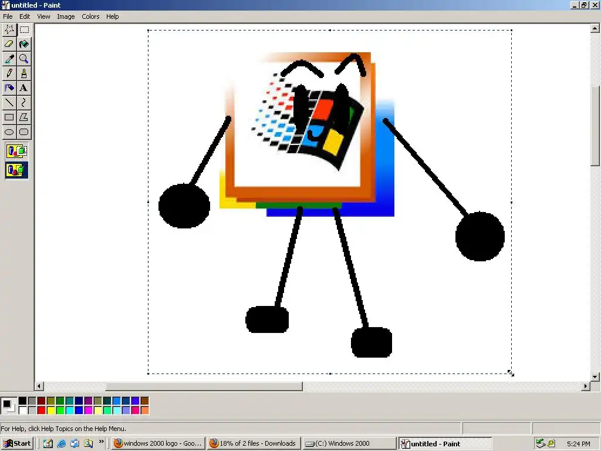Image resolution: width=601 pixels, height=451 pixels.
Task: Open the Colors menu
Action: 90,16
